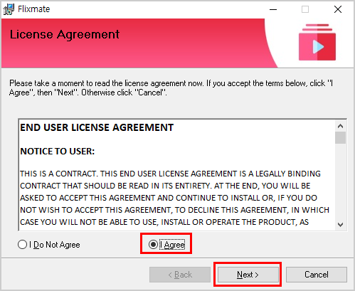The image size is (355, 291).
Task: Minimize the Flixmate installer window
Action: [x=273, y=9]
